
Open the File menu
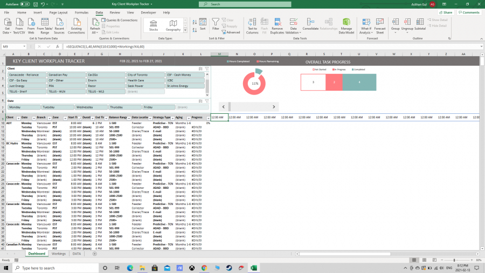pos(6,13)
